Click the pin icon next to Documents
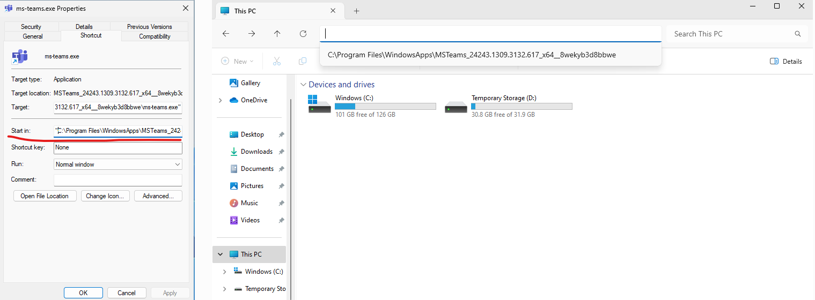This screenshot has height=300, width=815. coord(281,169)
